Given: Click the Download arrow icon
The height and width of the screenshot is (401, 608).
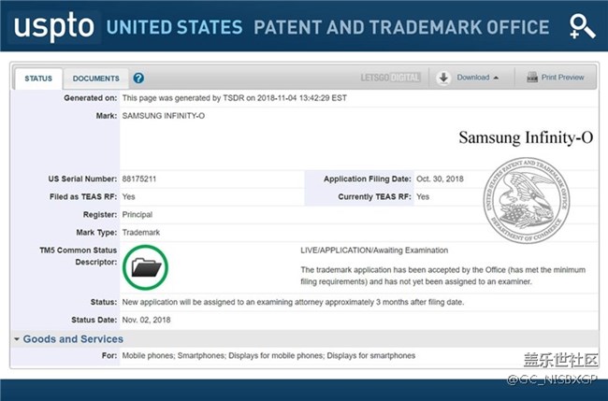Looking at the screenshot, I should [443, 78].
